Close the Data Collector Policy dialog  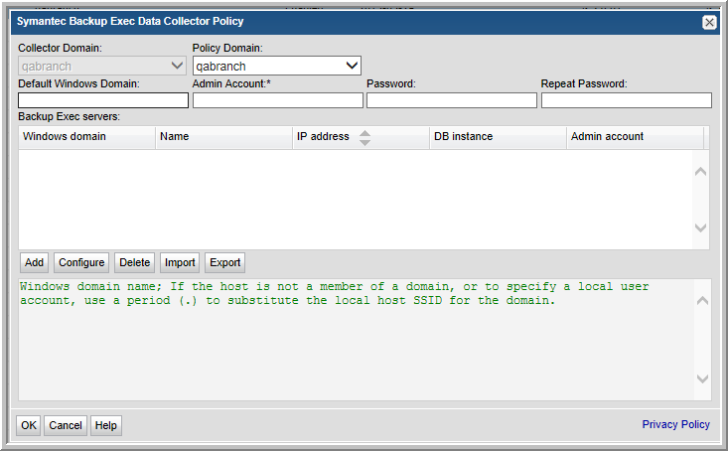709,22
